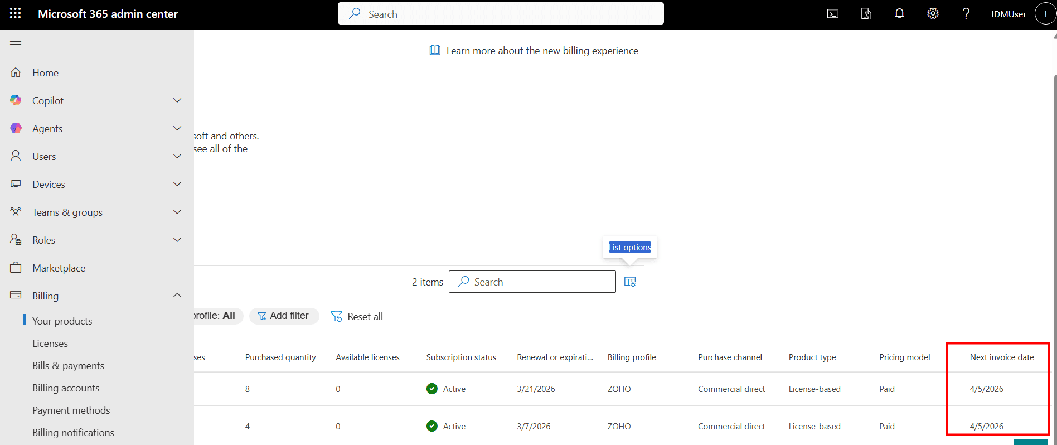Focus the products list Search field
This screenshot has width=1057, height=445.
[532, 282]
